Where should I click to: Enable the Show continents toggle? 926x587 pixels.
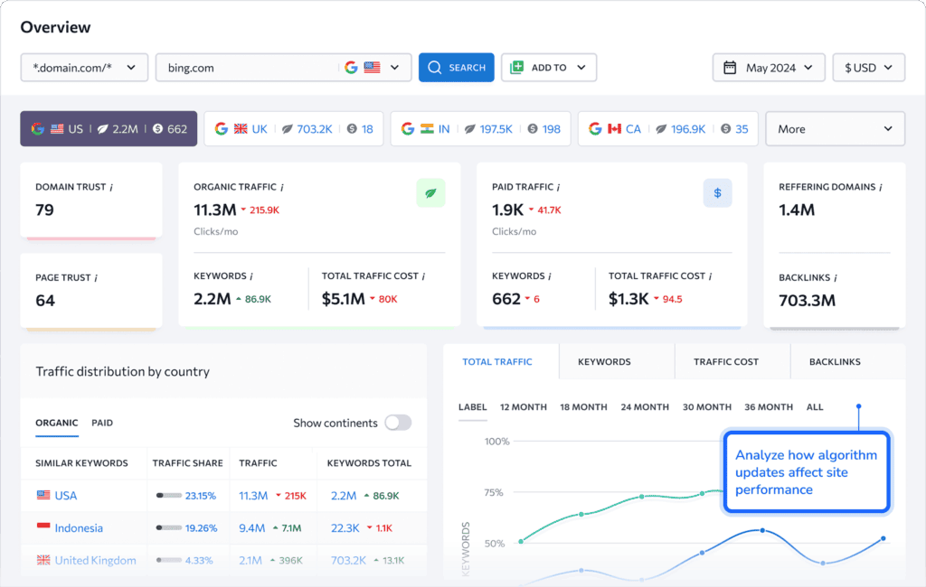pos(398,423)
